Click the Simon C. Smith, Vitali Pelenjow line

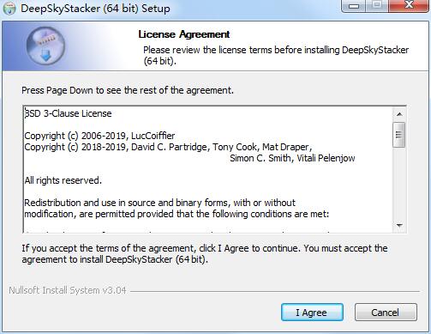[x=292, y=158]
